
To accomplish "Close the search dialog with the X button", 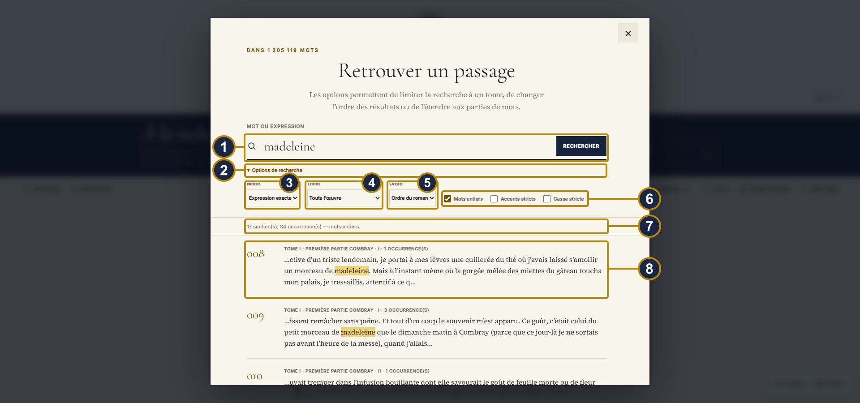I will tap(628, 33).
